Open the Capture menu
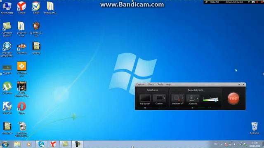The width and height of the screenshot is (264, 148). coord(140,84)
